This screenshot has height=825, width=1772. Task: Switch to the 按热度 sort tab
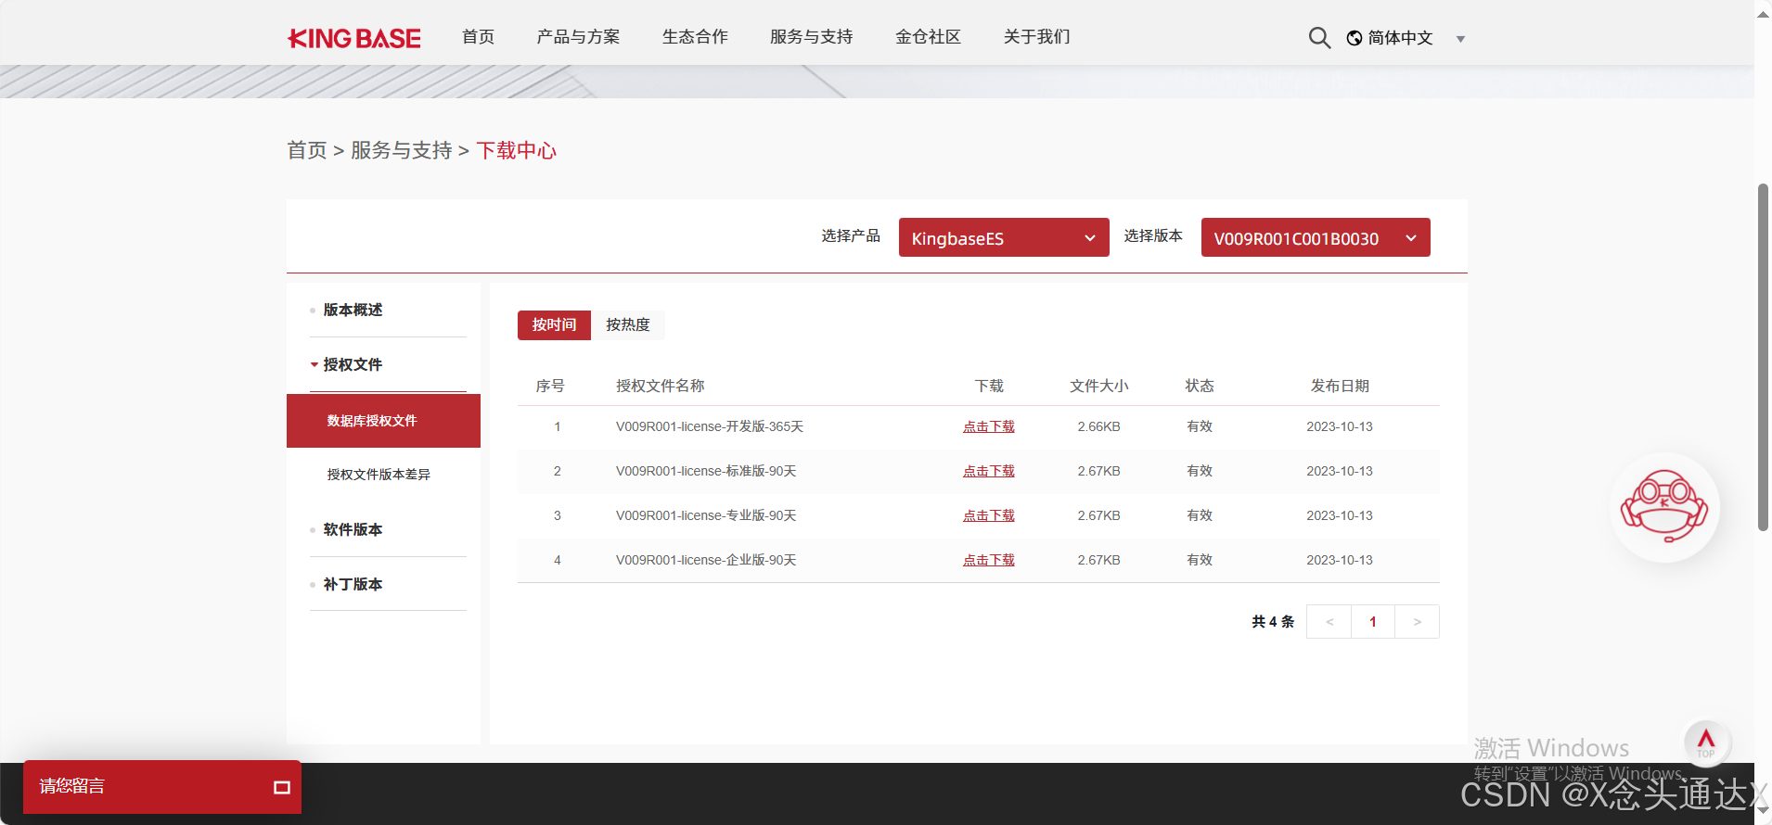click(x=628, y=325)
